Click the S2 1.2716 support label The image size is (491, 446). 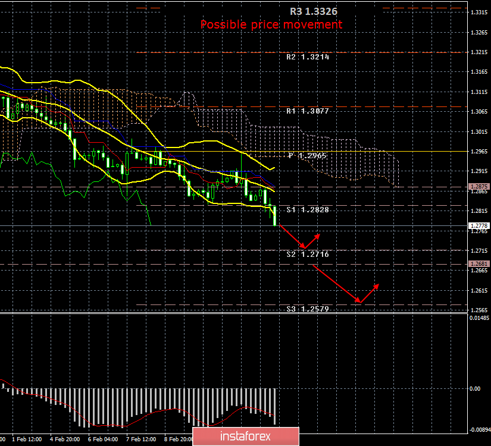pos(308,254)
